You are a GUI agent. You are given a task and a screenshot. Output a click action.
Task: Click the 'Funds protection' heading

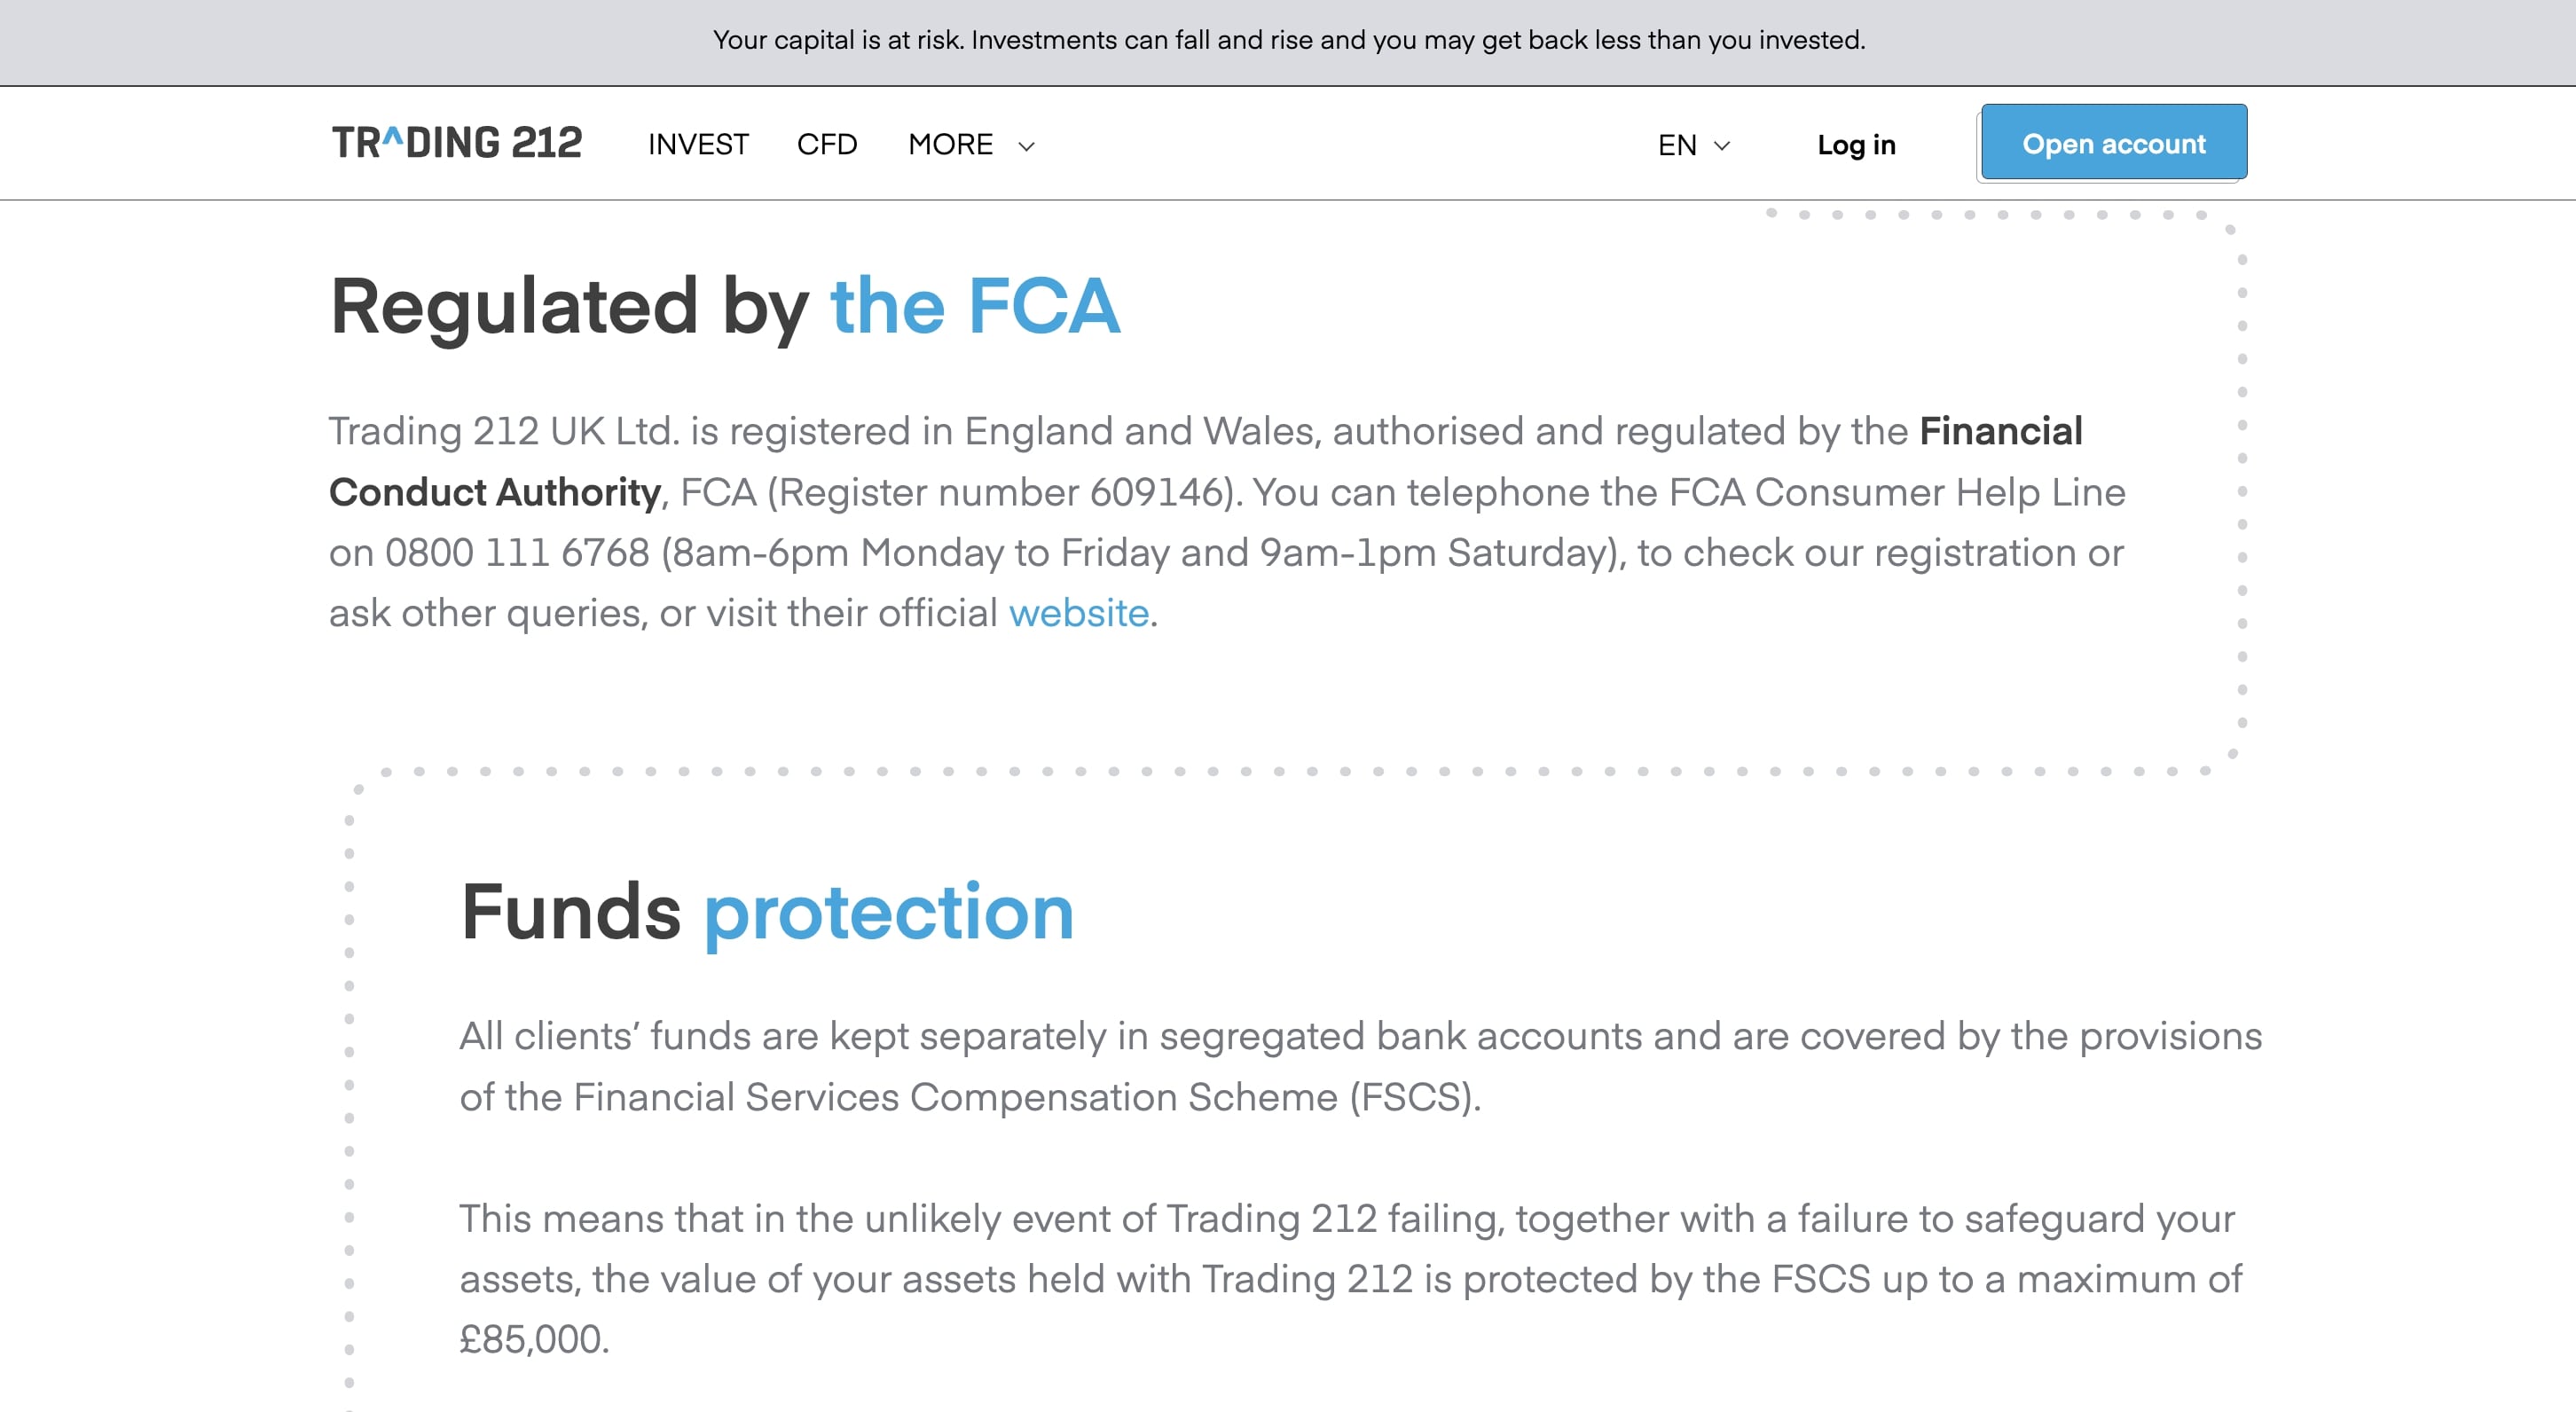(766, 912)
